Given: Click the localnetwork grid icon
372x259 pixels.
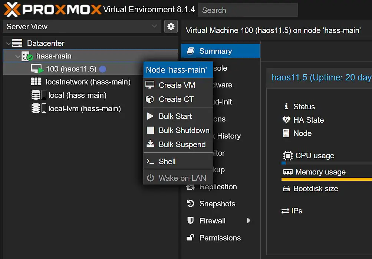Looking at the screenshot, I should coord(36,82).
